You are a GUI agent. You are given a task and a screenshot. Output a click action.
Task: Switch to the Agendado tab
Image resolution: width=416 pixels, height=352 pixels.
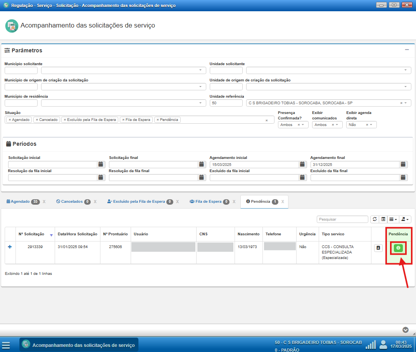[20, 202]
